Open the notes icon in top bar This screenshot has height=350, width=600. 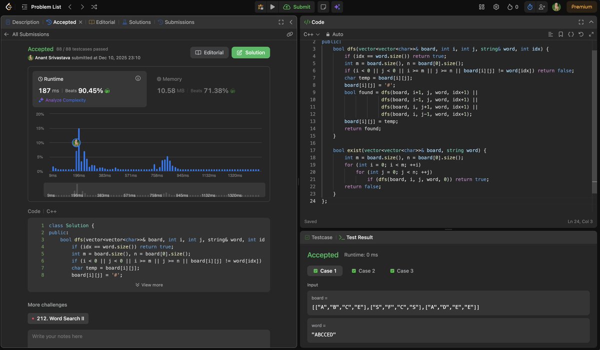pos(323,7)
